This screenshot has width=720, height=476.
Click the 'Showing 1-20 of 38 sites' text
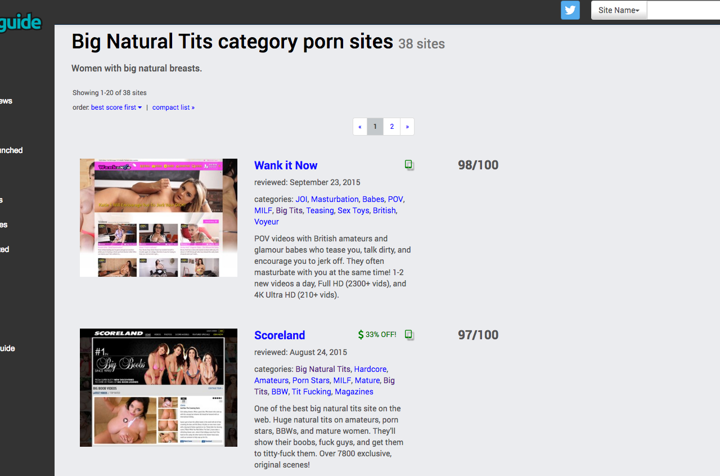click(x=110, y=93)
